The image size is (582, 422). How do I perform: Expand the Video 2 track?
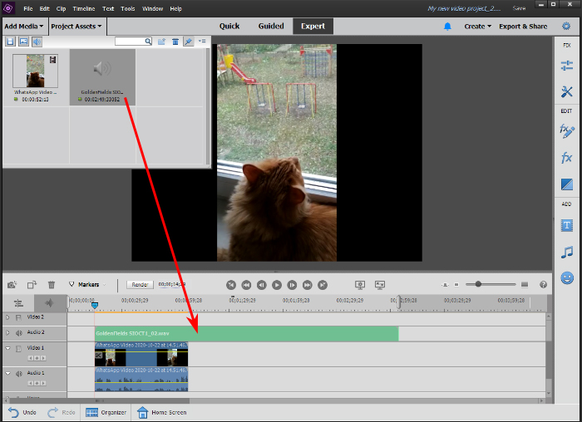pos(7,317)
